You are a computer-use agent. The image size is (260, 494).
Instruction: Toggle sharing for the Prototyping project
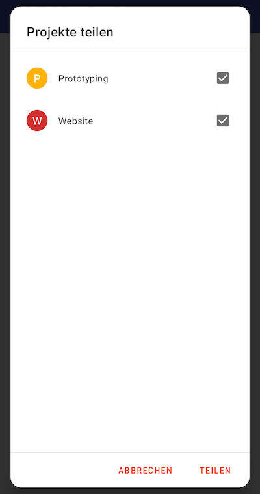(223, 78)
